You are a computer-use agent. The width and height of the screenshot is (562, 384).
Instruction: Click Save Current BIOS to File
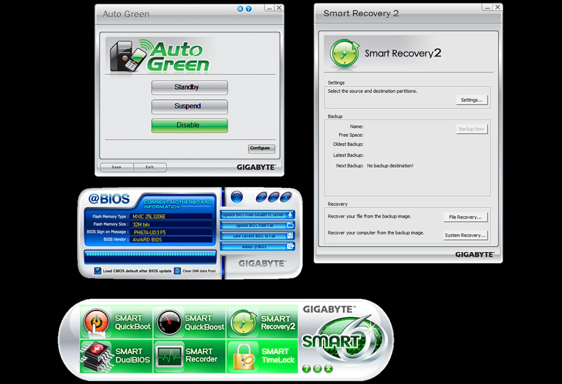[257, 236]
